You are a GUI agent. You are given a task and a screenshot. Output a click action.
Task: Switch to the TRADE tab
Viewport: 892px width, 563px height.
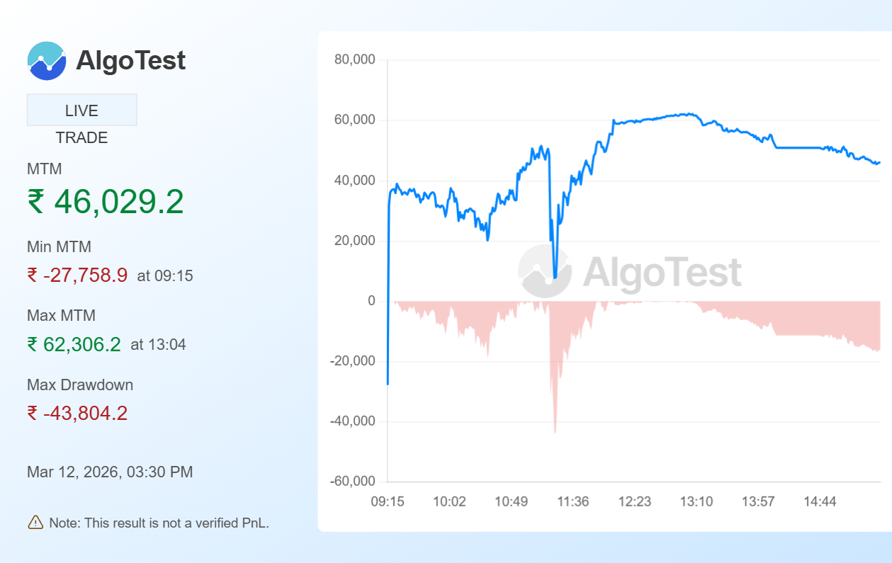tap(81, 137)
